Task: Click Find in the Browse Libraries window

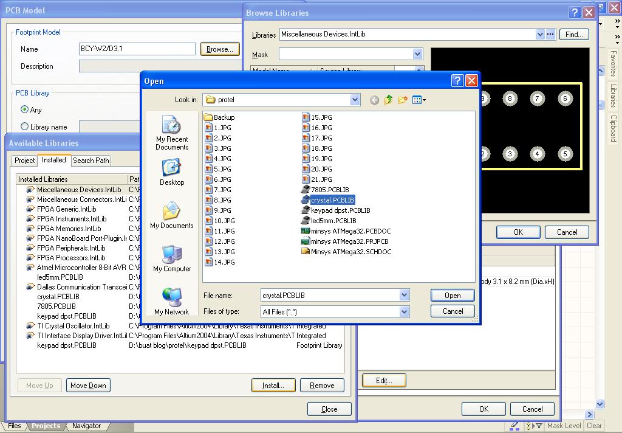Action: (573, 34)
